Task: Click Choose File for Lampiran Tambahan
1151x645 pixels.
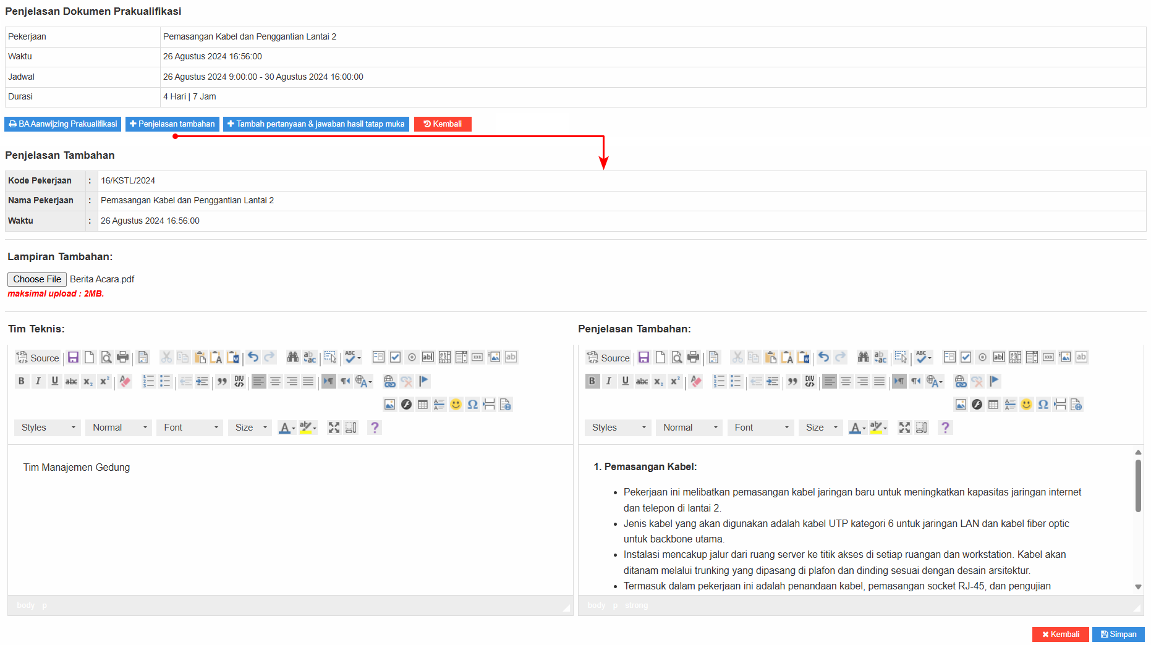Action: pos(37,279)
